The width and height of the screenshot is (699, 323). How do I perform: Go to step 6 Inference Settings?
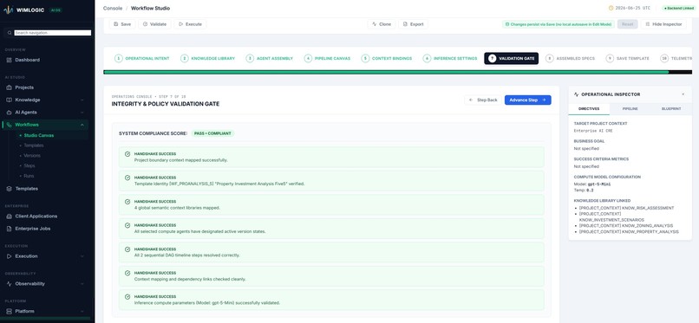tap(450, 58)
